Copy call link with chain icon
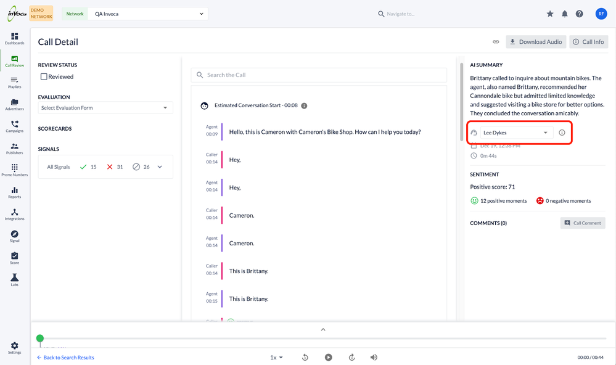 pyautogui.click(x=496, y=42)
